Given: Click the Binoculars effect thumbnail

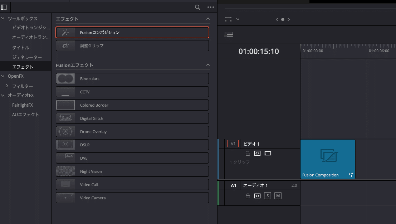Looking at the screenshot, I should click(65, 78).
